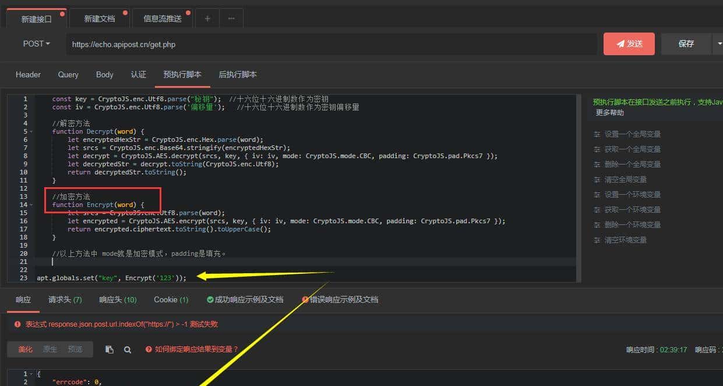Click the ... more options tab icon
The width and height of the screenshot is (723, 386).
pos(231,19)
